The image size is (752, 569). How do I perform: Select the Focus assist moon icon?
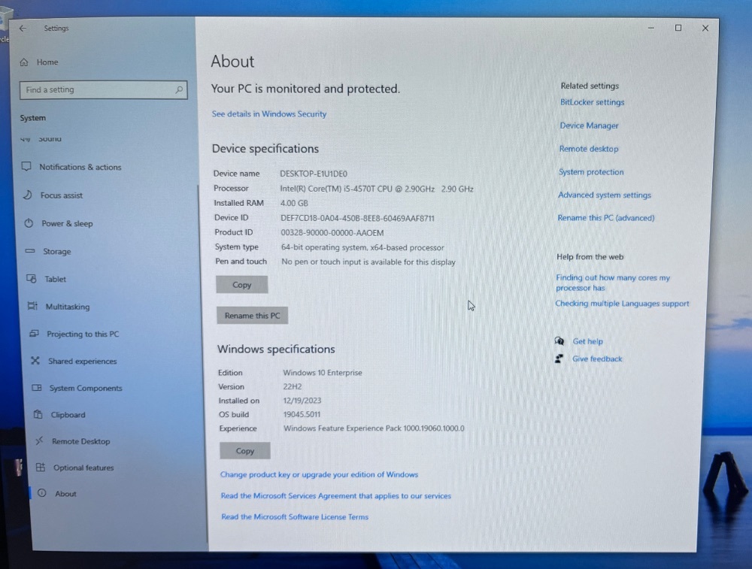(x=27, y=195)
